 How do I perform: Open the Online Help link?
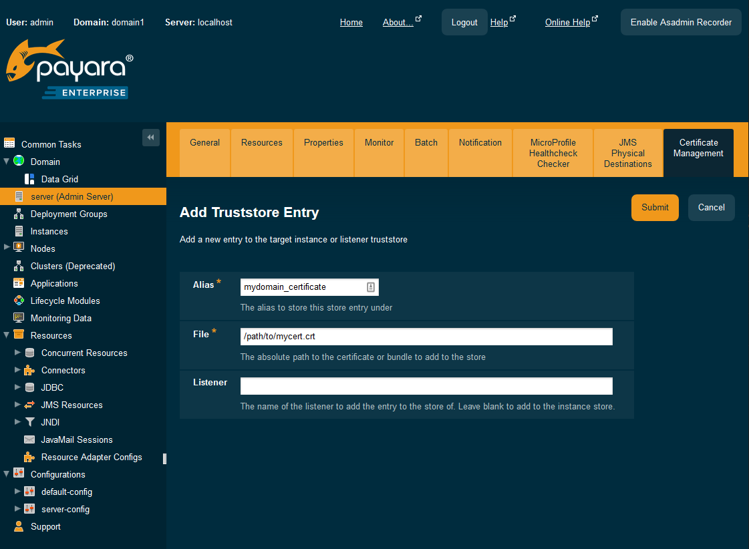point(567,22)
